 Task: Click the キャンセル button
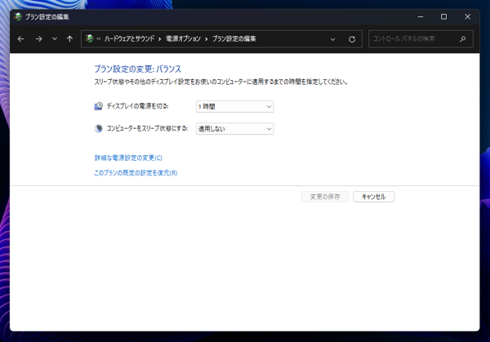pyautogui.click(x=374, y=197)
